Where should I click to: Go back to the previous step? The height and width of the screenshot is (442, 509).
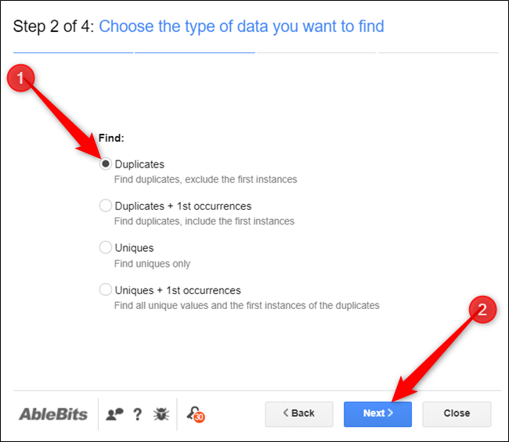click(298, 413)
